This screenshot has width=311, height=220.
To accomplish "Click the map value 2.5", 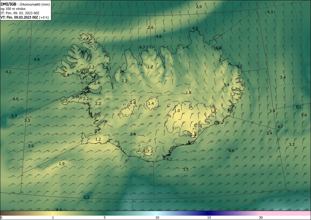I will pos(90,38).
